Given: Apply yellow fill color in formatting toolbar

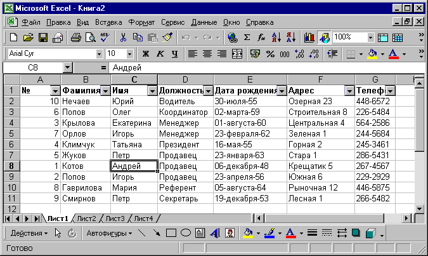Looking at the screenshot, I should 372,53.
